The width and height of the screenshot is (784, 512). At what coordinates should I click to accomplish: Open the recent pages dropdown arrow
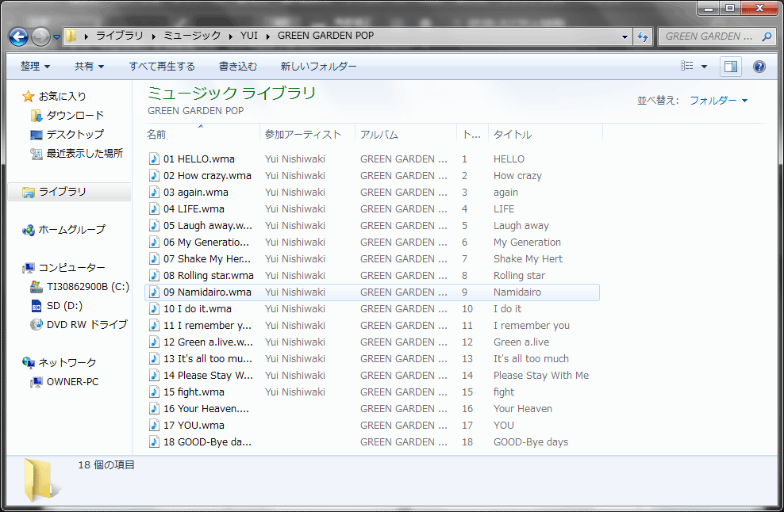pos(56,37)
